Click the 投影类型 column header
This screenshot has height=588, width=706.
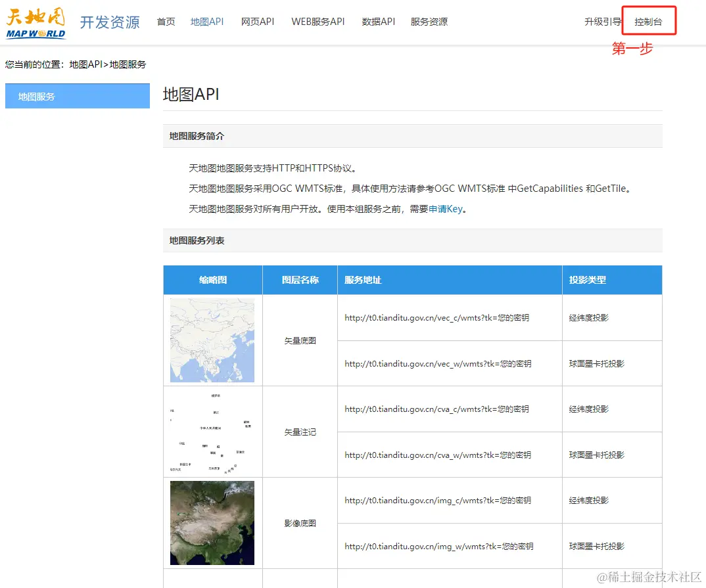point(613,280)
